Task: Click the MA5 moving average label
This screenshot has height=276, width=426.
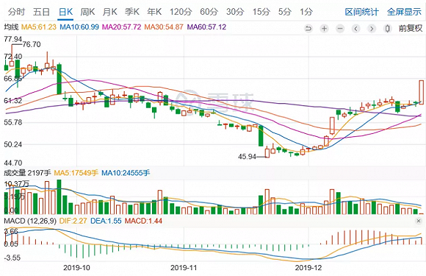Action: [39, 27]
